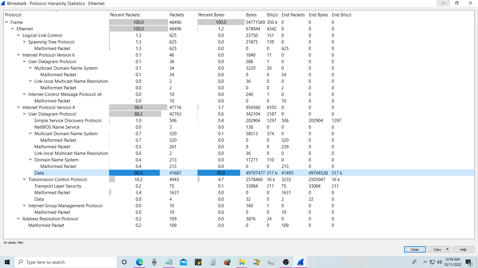Open Sticky Notes from the taskbar
The width and height of the screenshot is (478, 268).
coord(198,262)
